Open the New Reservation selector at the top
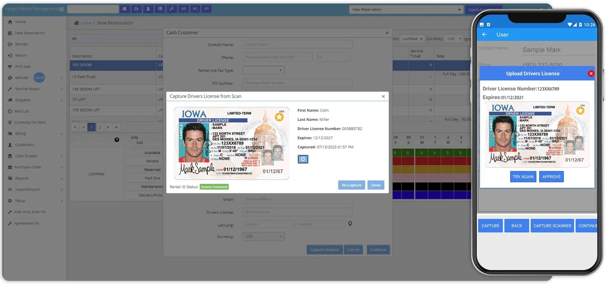606x284 pixels. (x=406, y=9)
